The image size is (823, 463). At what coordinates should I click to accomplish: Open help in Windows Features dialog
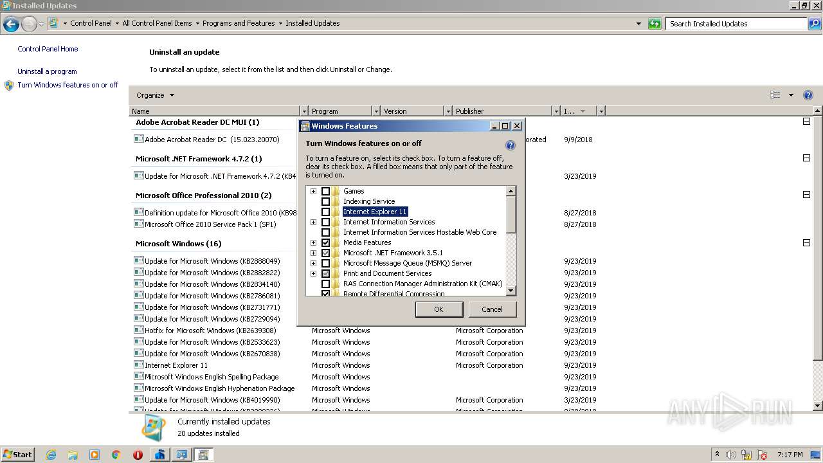click(x=511, y=145)
